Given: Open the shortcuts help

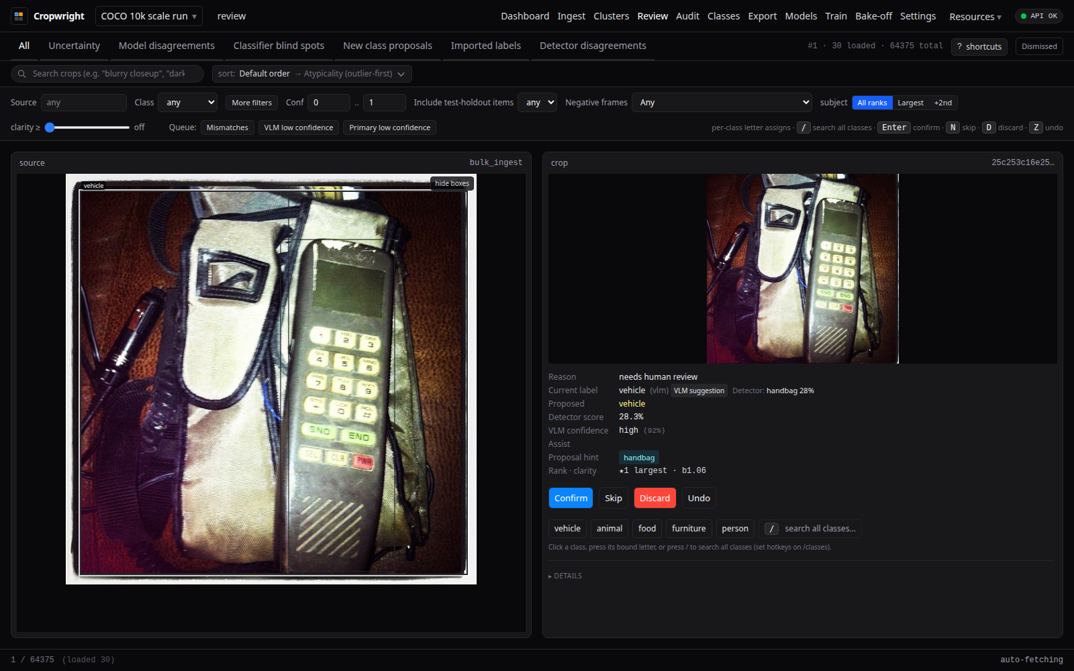Looking at the screenshot, I should [x=979, y=46].
